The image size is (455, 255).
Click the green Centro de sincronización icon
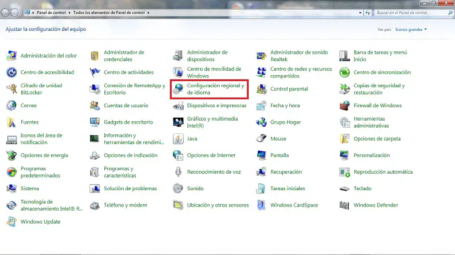[345, 72]
